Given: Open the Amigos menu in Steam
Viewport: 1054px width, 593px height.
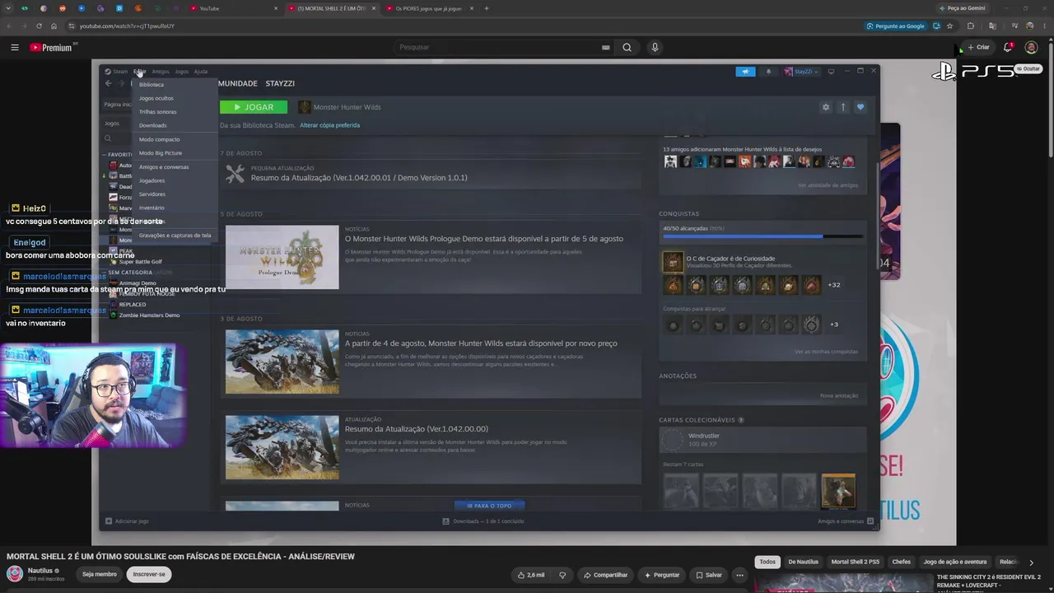Looking at the screenshot, I should tap(161, 72).
